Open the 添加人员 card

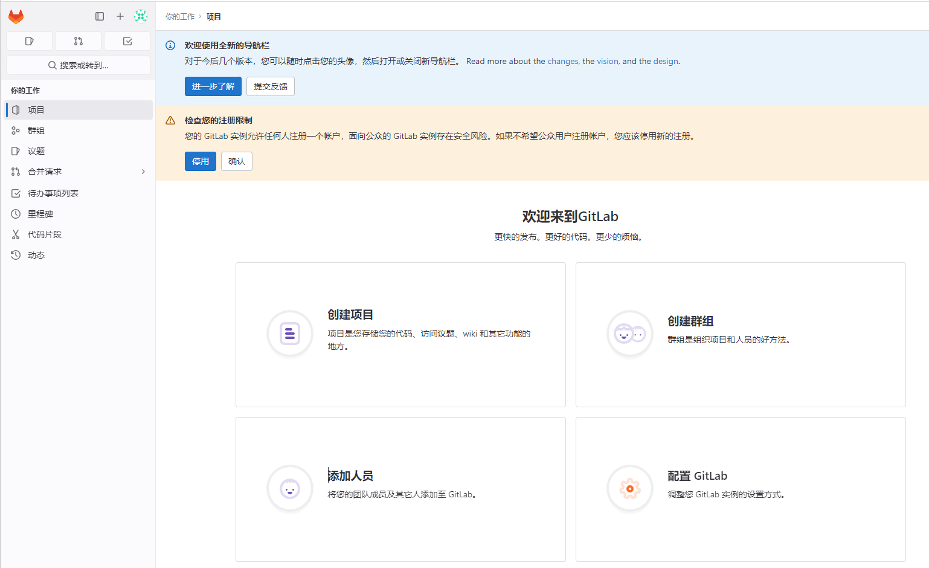pyautogui.click(x=400, y=489)
